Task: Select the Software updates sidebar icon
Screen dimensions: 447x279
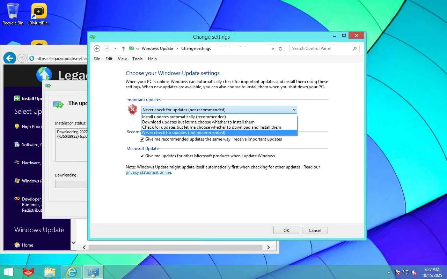Action: 17,144
